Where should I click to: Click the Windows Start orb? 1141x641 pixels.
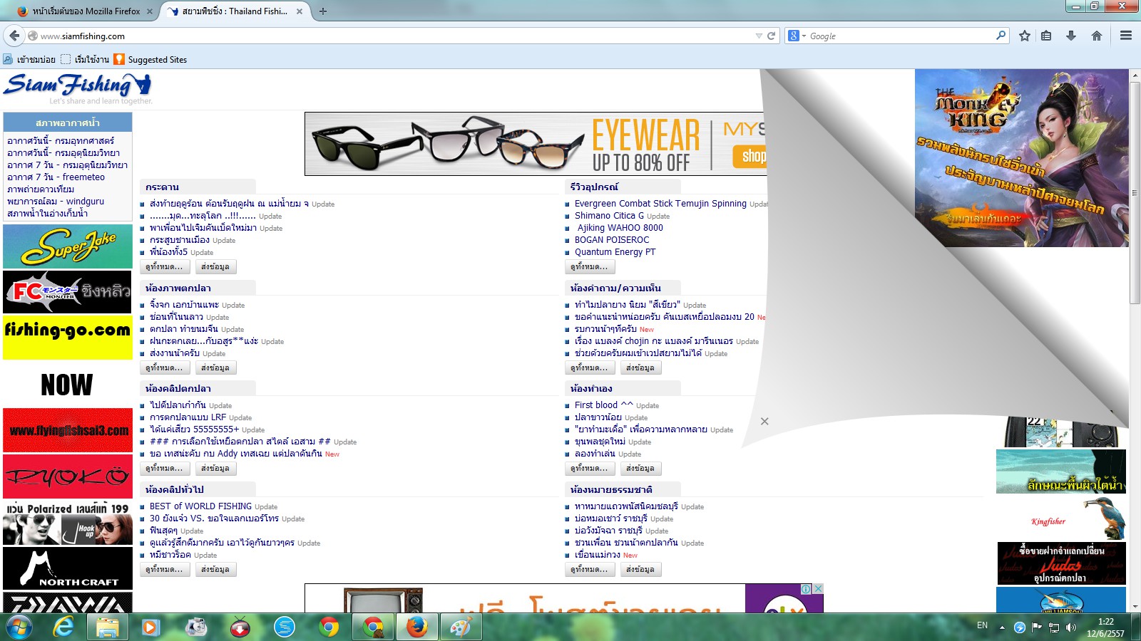click(19, 627)
